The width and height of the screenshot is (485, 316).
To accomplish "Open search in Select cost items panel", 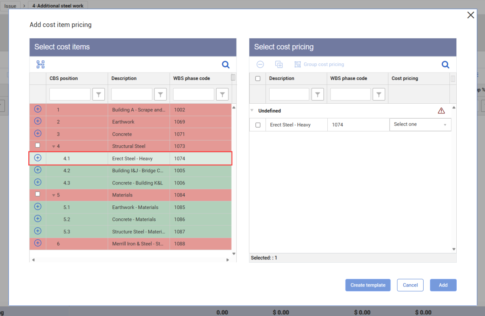I will (226, 65).
